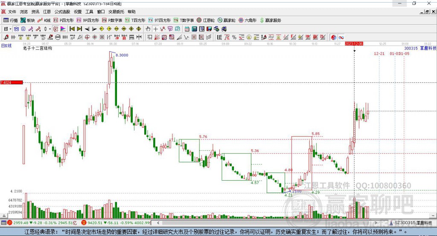Open the 交易委托 menu

tap(116, 12)
